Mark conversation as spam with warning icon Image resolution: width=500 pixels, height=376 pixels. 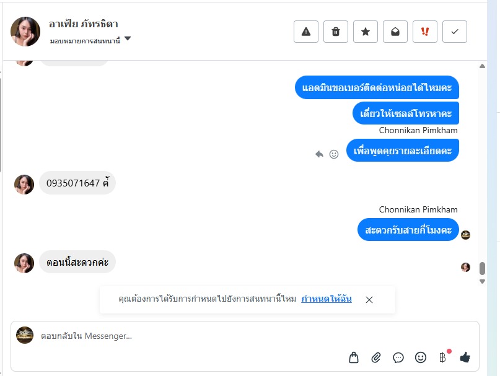pos(306,32)
